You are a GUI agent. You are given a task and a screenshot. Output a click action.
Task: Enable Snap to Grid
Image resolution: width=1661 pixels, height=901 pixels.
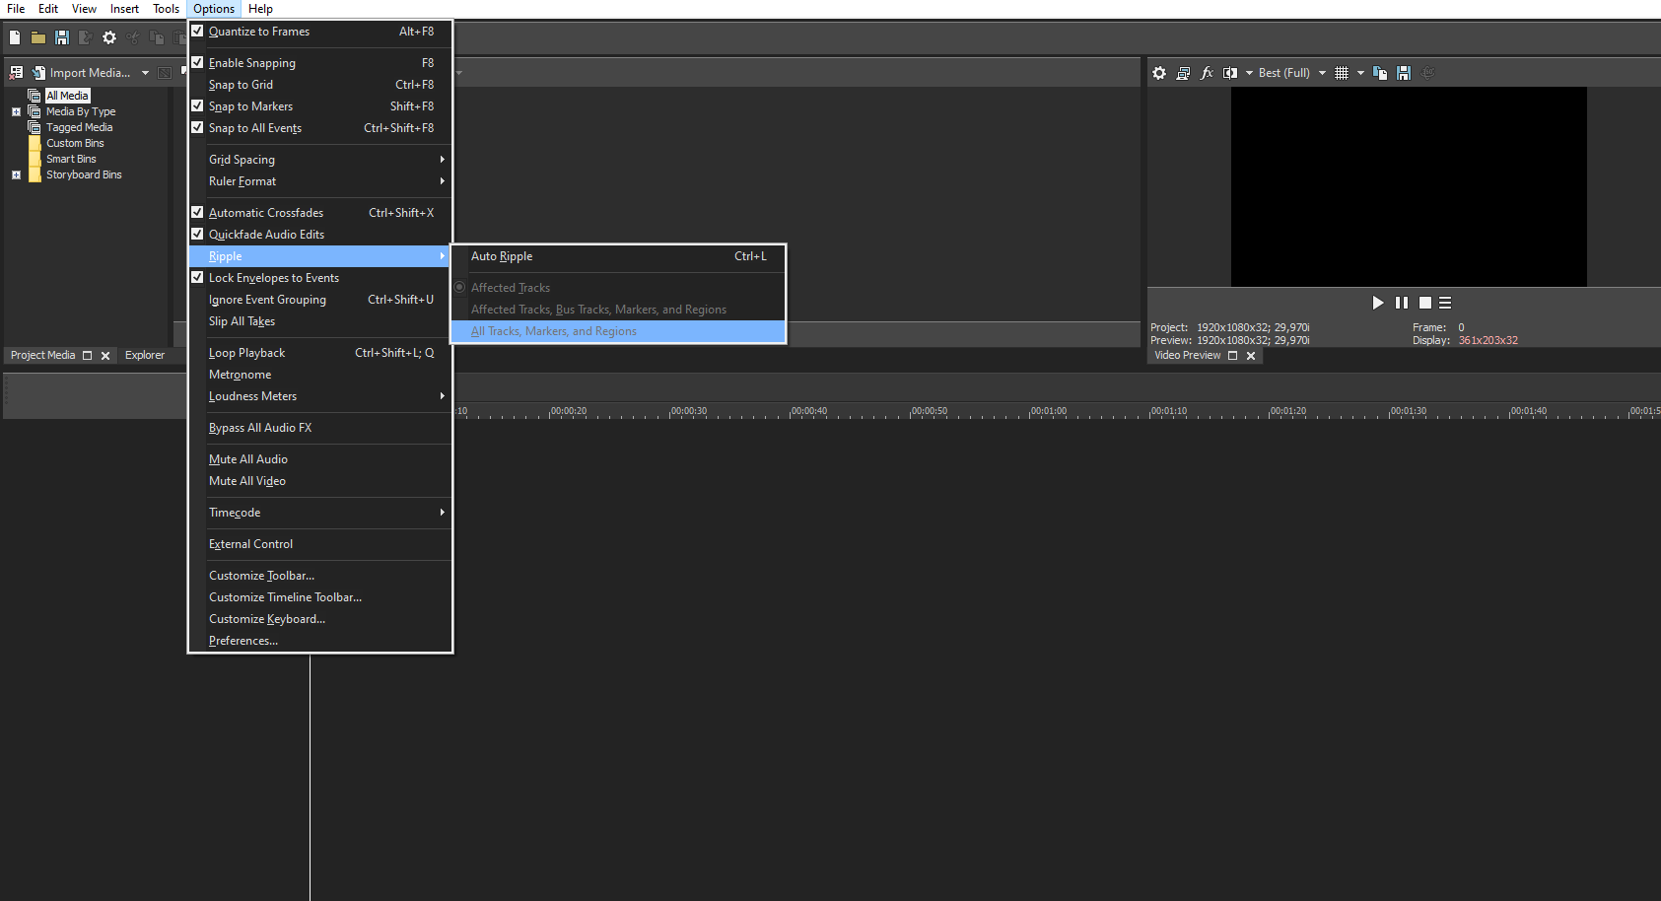(320, 85)
